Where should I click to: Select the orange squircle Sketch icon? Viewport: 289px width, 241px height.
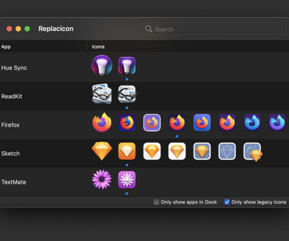[127, 151]
